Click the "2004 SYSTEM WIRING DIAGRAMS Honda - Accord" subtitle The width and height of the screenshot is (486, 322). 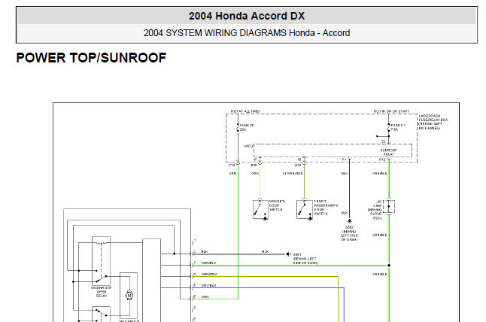(x=247, y=33)
